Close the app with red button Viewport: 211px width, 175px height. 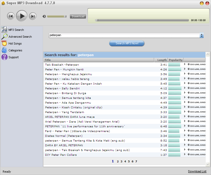tap(207, 3)
